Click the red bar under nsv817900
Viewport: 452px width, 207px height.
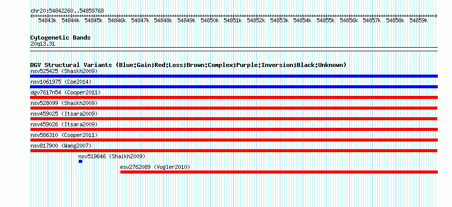[234, 151]
